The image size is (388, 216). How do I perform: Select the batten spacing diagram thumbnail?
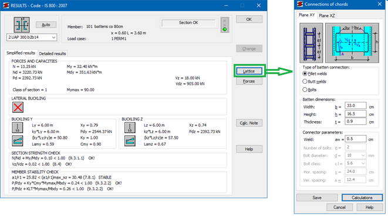311,43
